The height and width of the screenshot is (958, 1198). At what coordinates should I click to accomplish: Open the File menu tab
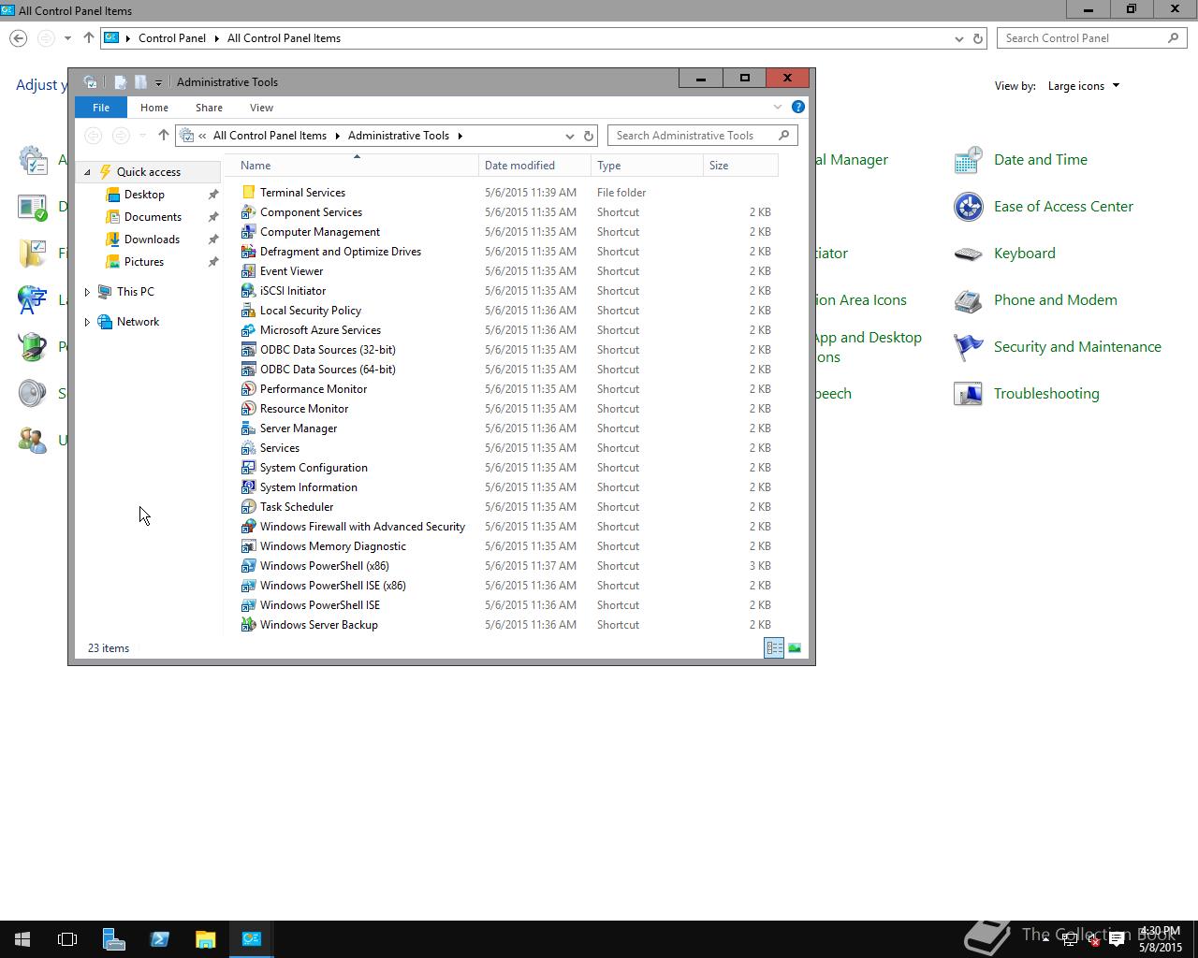[101, 108]
